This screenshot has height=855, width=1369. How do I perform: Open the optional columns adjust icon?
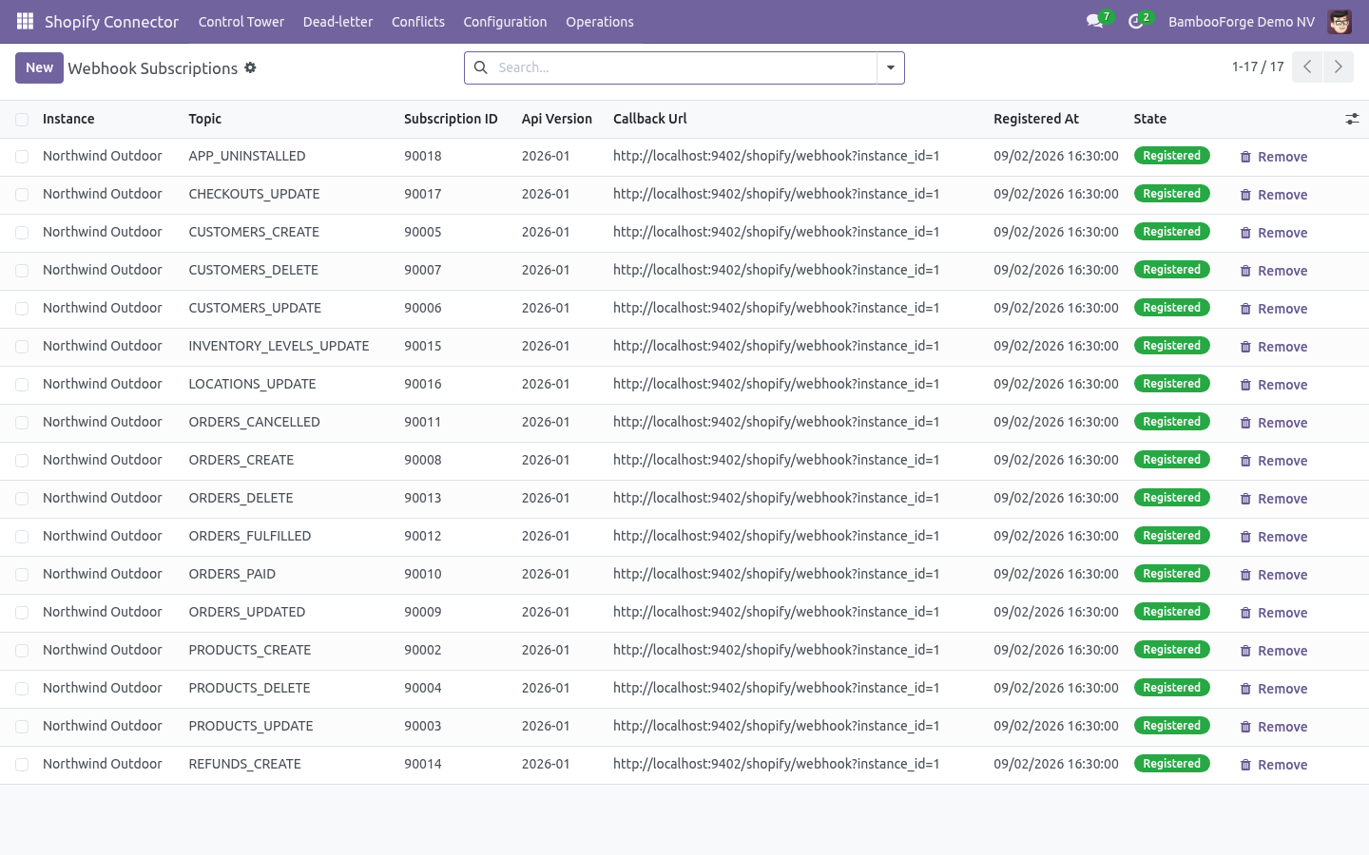coord(1352,119)
